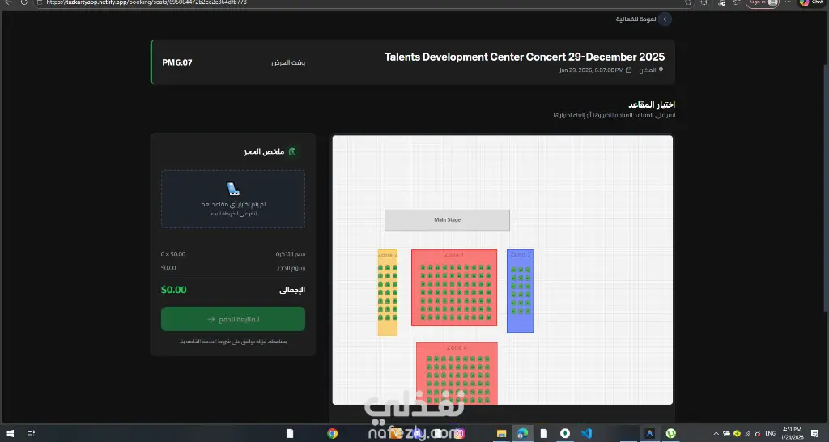The width and height of the screenshot is (829, 442).
Task: Open the Windows Start menu
Action: point(10,434)
